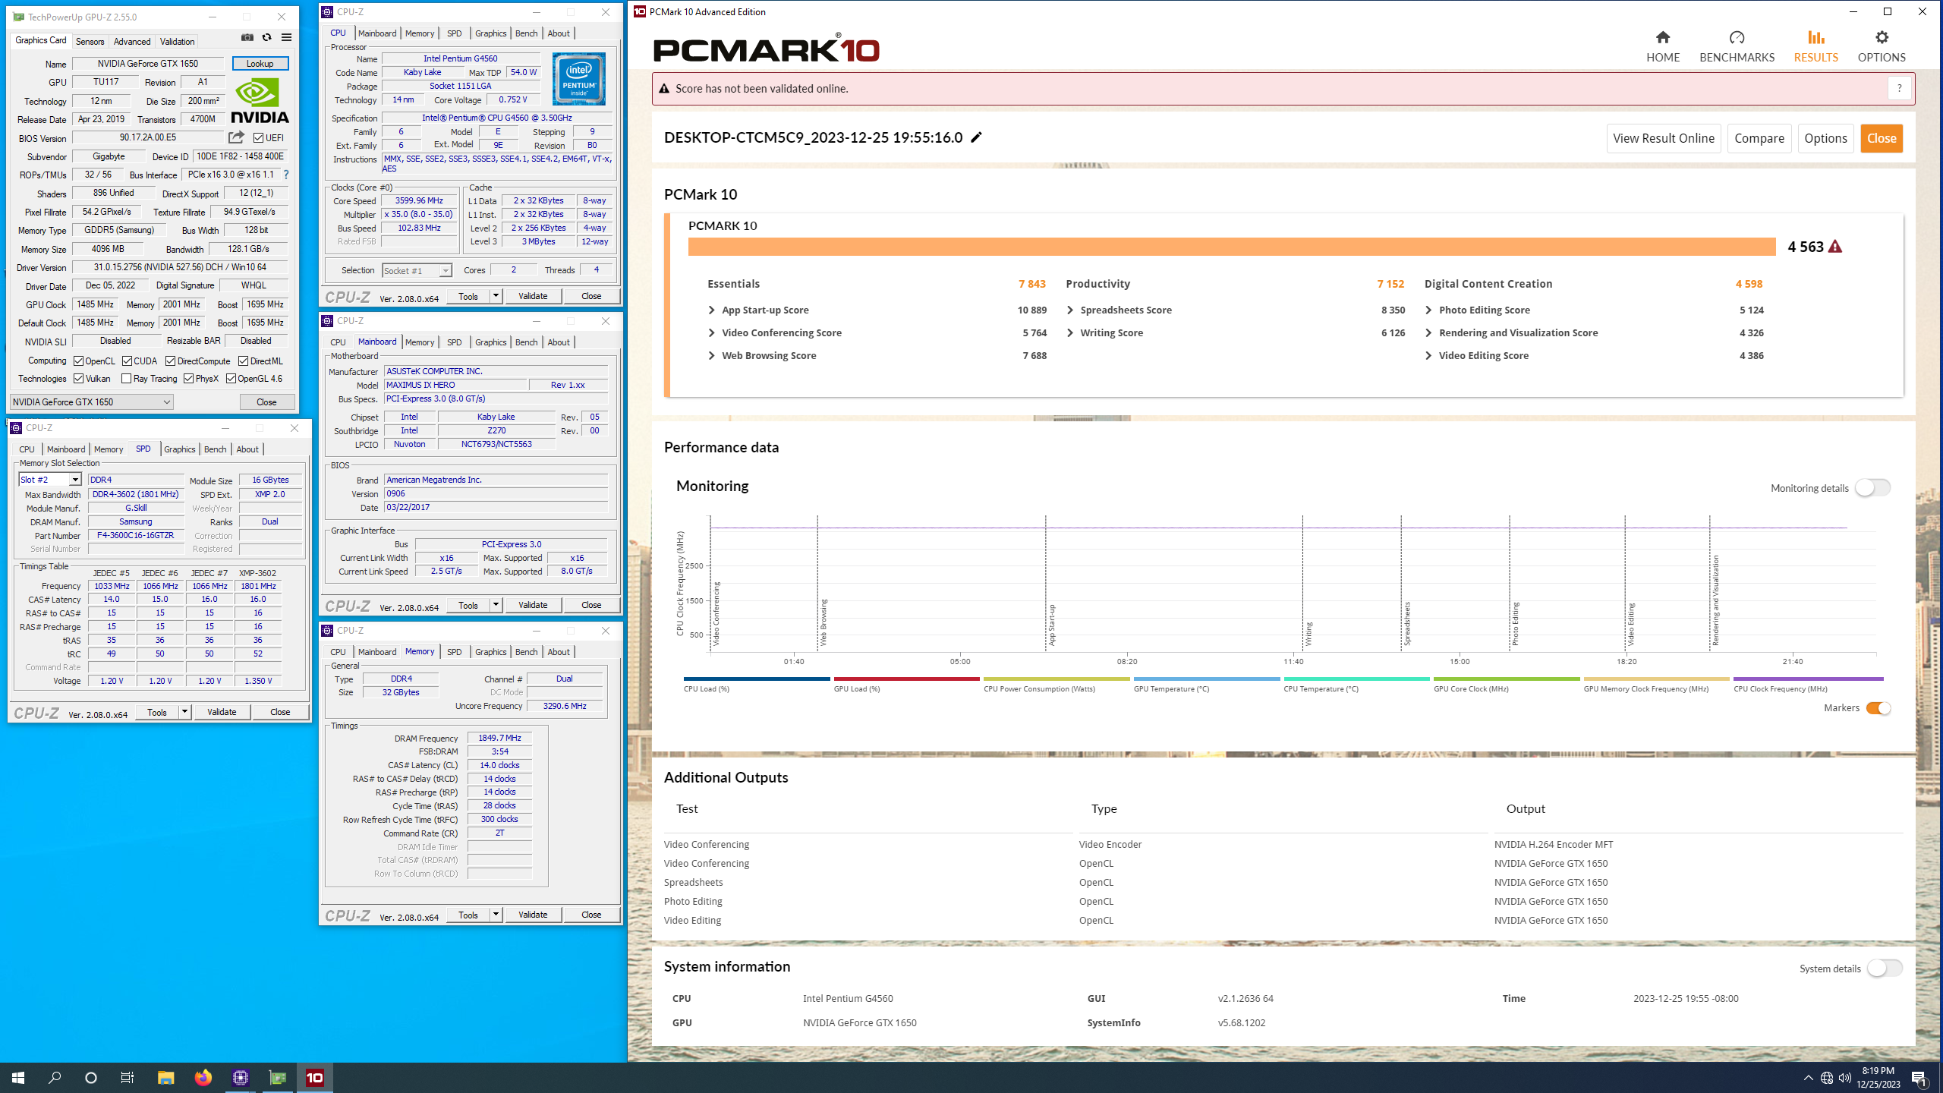This screenshot has width=1943, height=1093.
Task: Switch to the Sensors tab in GPU-Z
Action: coord(90,41)
